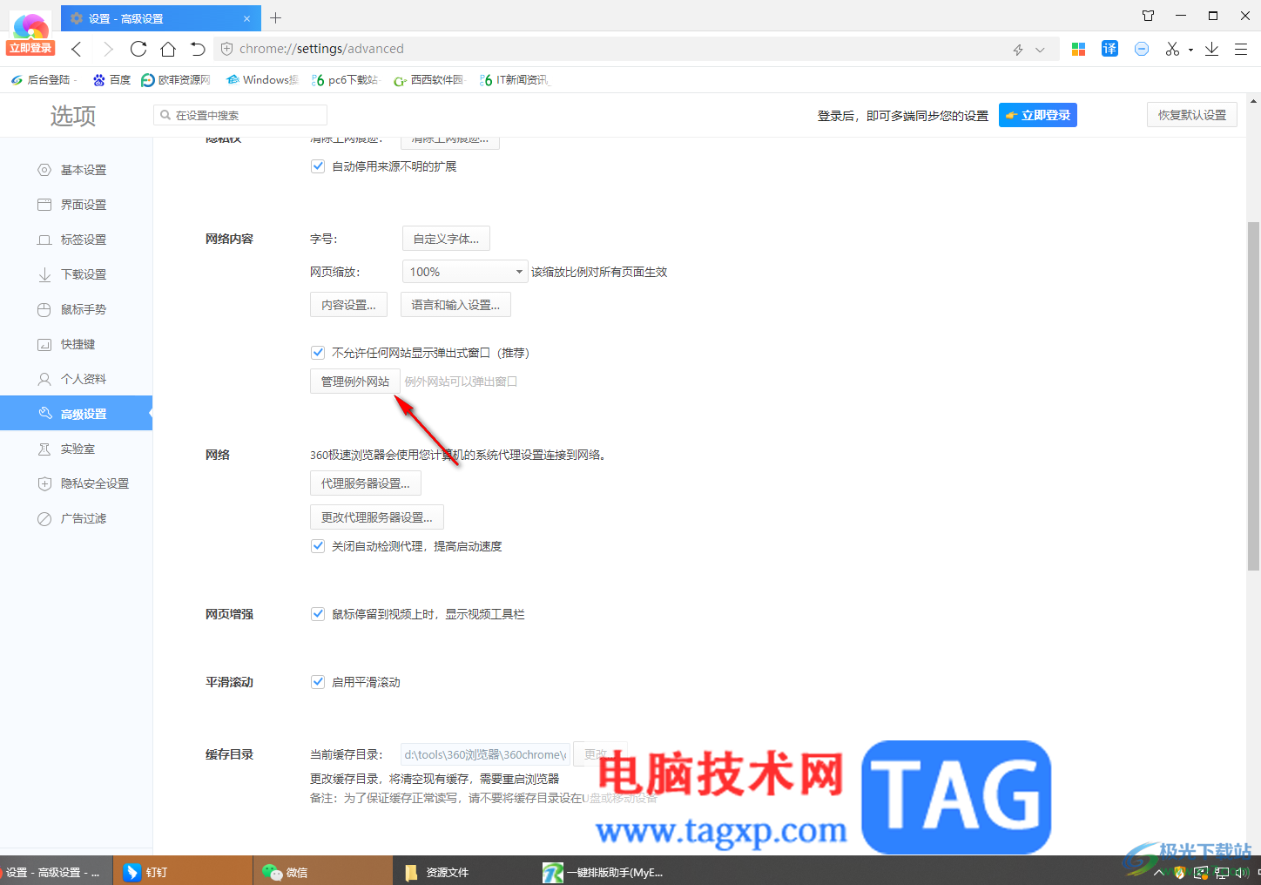This screenshot has height=885, width=1261.
Task: Open the translate tool in the toolbar
Action: point(1109,48)
